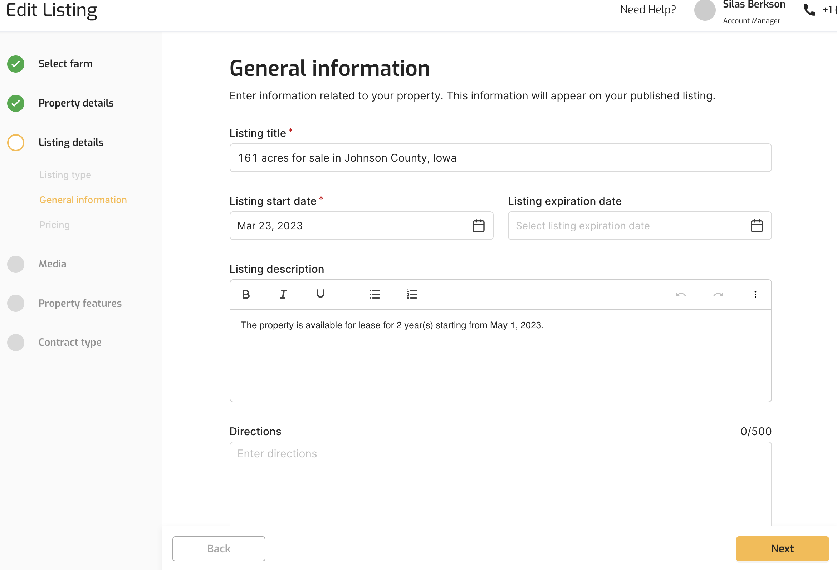Open calendar picker for listing start date
This screenshot has height=570, width=837.
tap(478, 226)
